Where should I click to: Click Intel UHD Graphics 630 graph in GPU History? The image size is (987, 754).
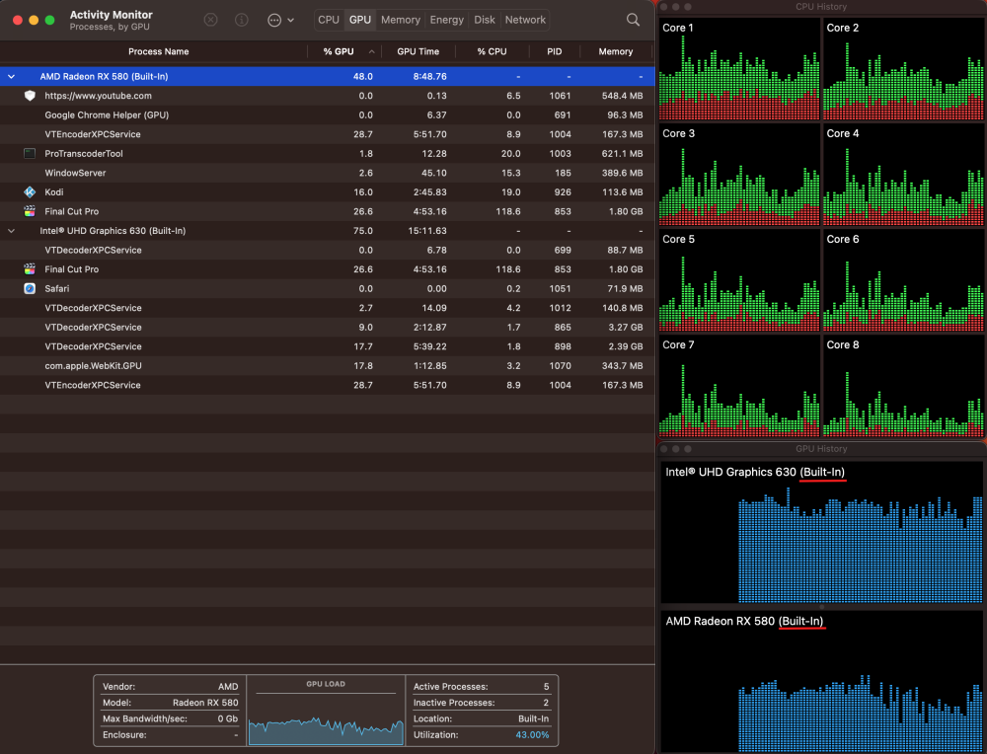click(821, 533)
